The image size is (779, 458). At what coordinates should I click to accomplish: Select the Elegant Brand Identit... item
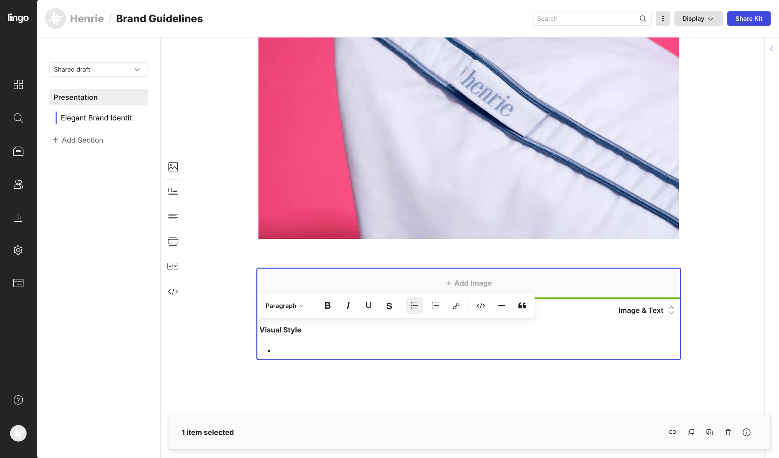(99, 118)
